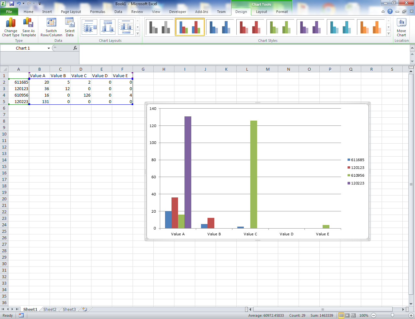The height and width of the screenshot is (319, 415).
Task: Expand the formula bar
Action: (x=412, y=48)
